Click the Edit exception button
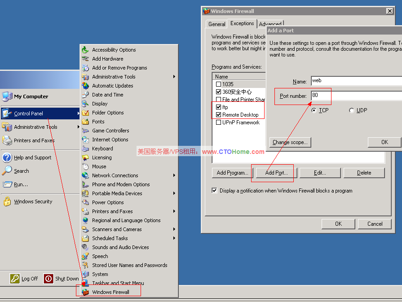The height and width of the screenshot is (302, 402). [x=320, y=173]
